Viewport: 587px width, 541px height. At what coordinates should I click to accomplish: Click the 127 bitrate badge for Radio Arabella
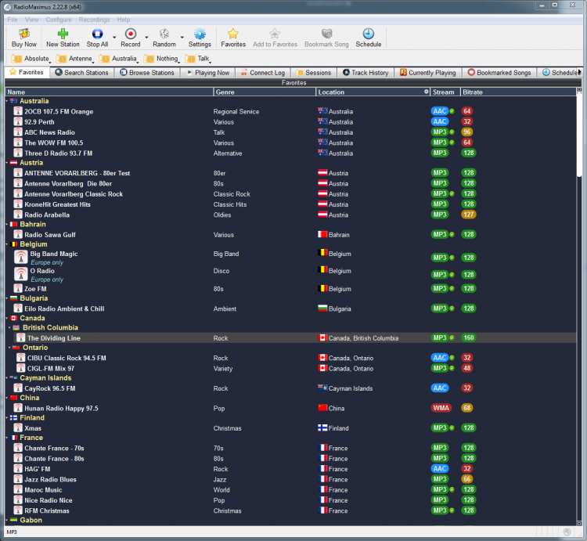468,215
